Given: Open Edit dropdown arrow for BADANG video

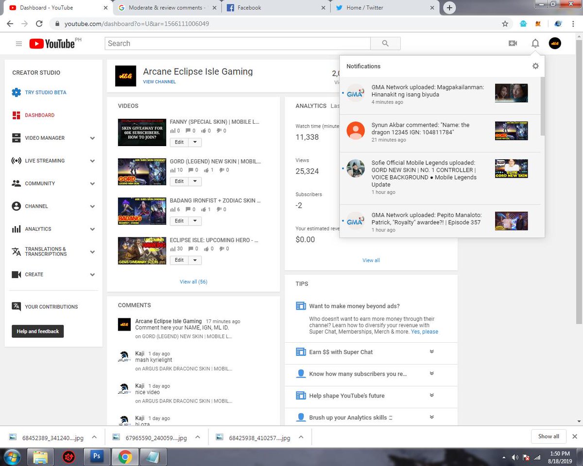Looking at the screenshot, I should click(195, 221).
